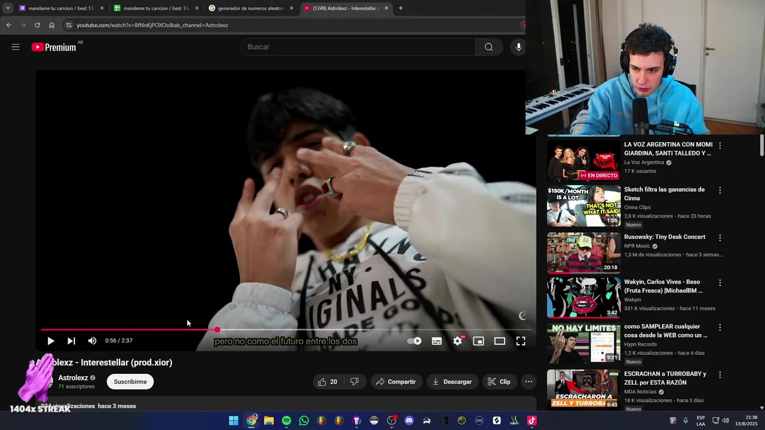
Task: Open a new browser tab
Action: [x=400, y=8]
